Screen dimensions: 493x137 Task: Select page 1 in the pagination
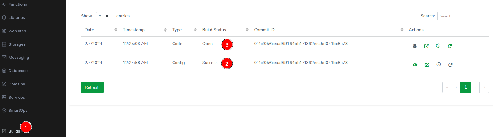pyautogui.click(x=465, y=87)
